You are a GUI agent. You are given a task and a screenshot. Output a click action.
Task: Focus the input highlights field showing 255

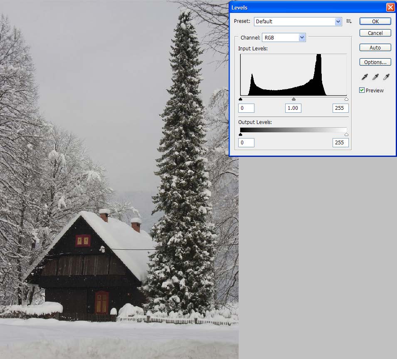[340, 108]
